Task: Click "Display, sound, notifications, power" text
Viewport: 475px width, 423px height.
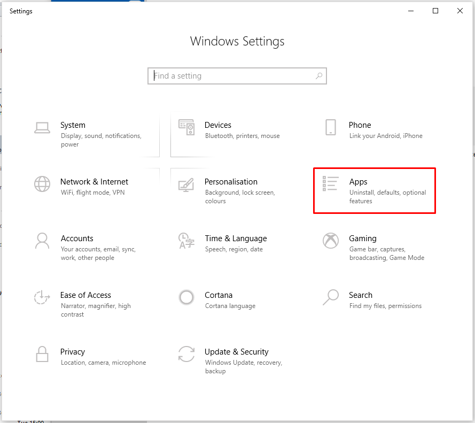Action: (101, 140)
